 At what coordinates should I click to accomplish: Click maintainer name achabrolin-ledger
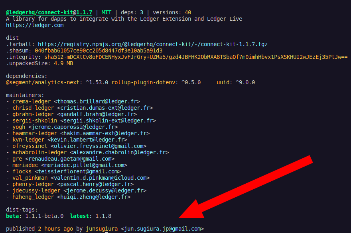click(39, 152)
